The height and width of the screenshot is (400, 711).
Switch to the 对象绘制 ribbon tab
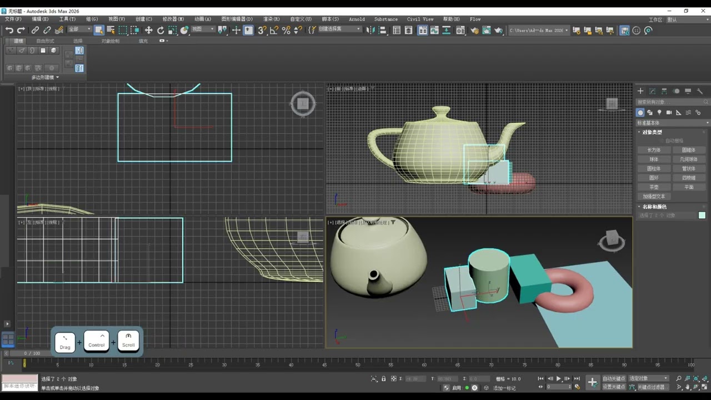coord(110,41)
